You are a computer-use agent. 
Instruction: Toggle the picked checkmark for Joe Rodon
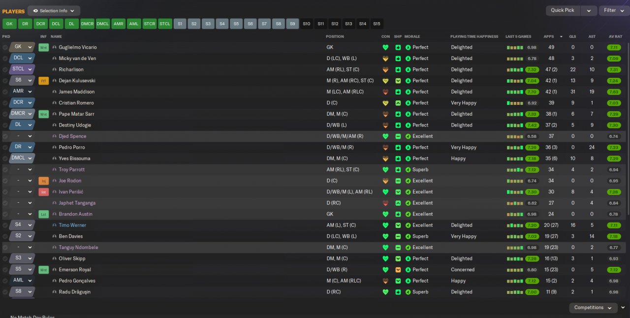coord(5,181)
